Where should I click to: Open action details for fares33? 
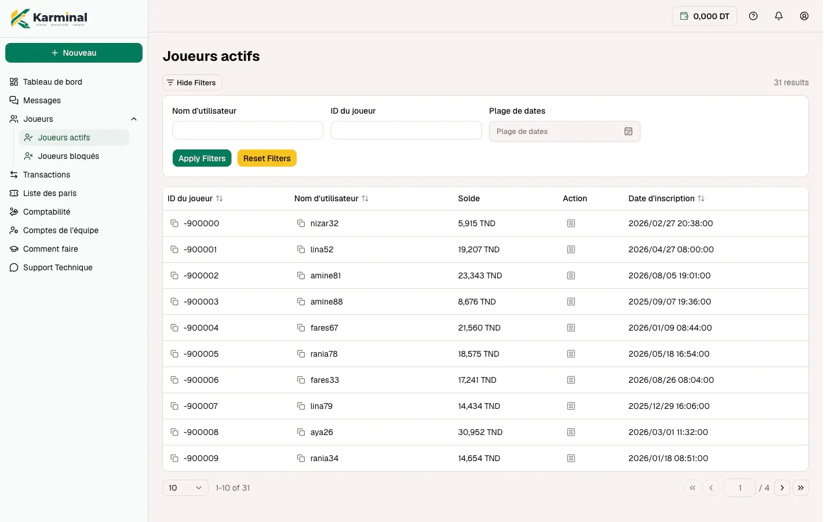571,380
